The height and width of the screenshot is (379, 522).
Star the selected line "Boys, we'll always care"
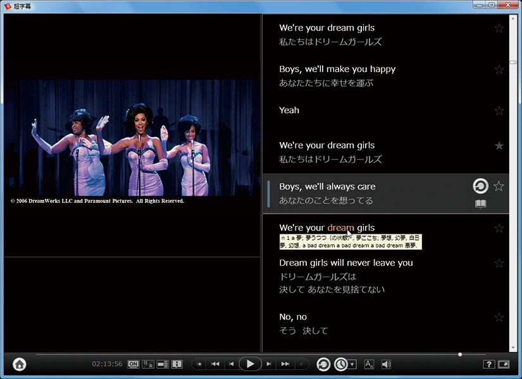[x=499, y=186]
